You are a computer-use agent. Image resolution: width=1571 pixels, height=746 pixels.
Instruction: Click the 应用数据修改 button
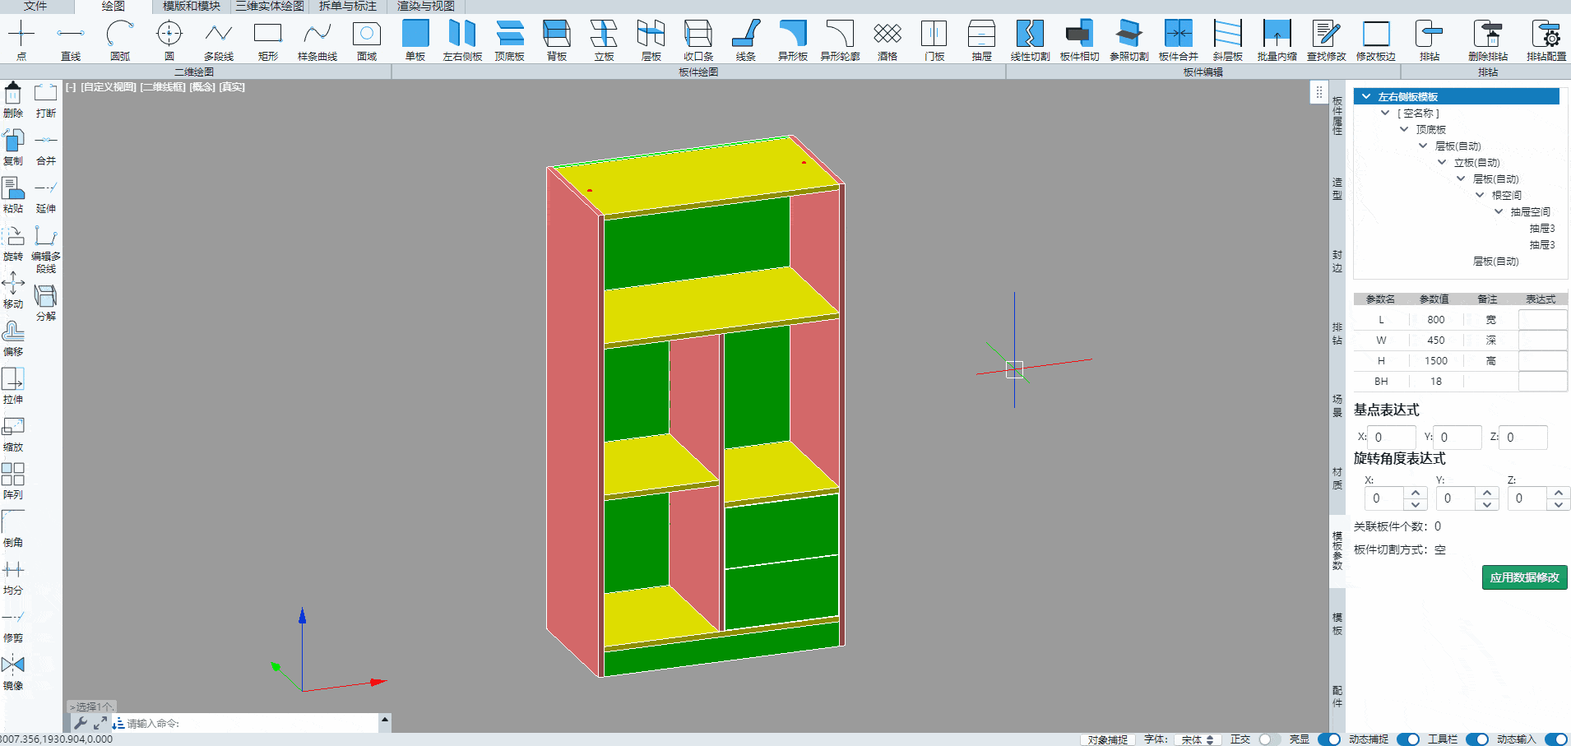click(x=1524, y=577)
